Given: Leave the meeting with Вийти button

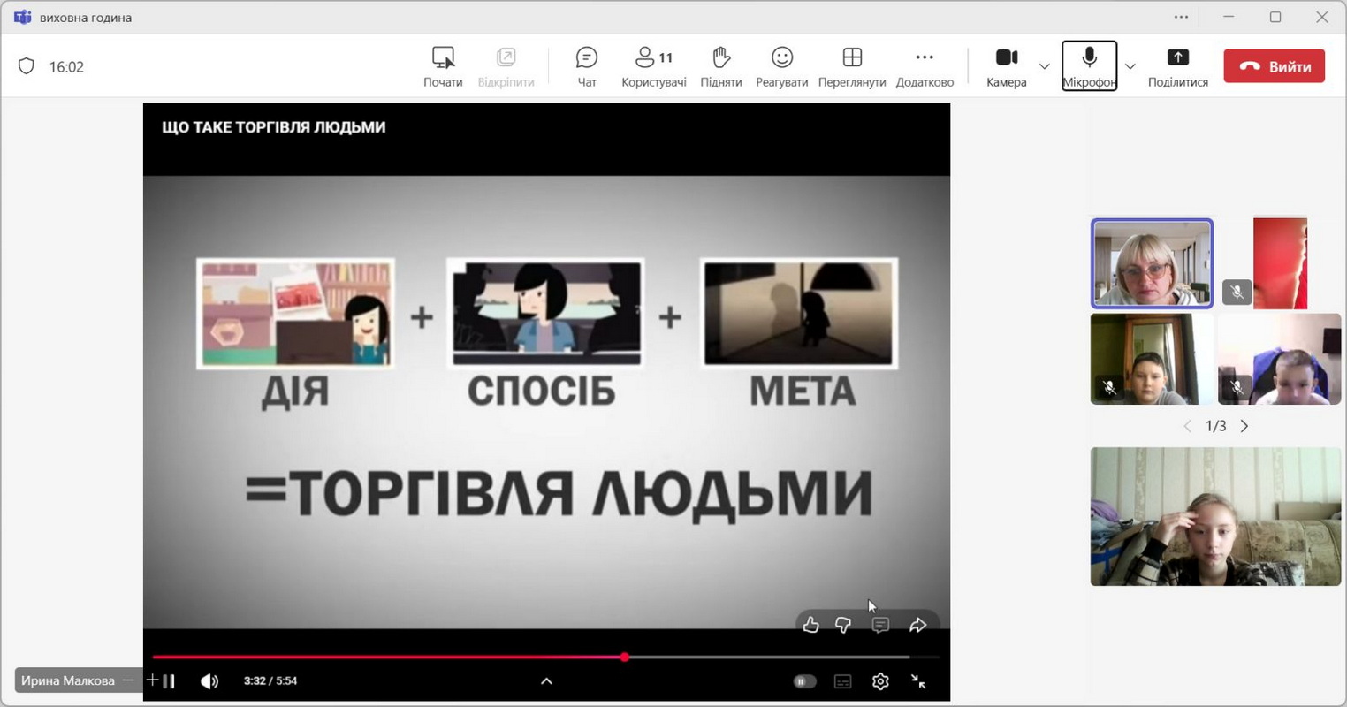Looking at the screenshot, I should click(1274, 66).
